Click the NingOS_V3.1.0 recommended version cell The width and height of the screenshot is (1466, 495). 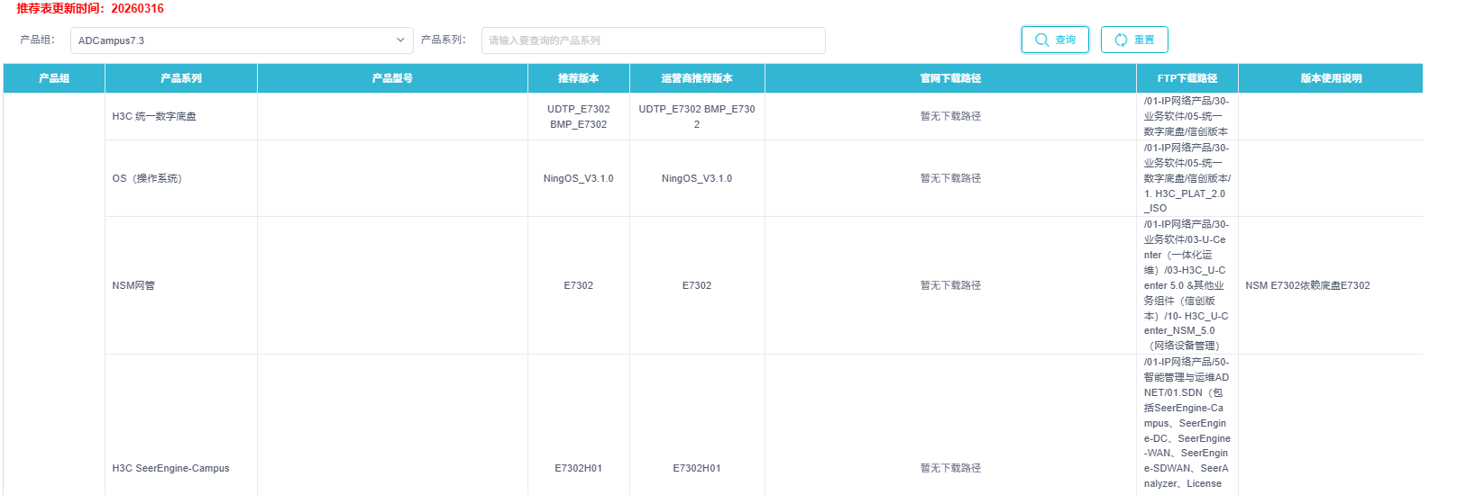coord(578,178)
